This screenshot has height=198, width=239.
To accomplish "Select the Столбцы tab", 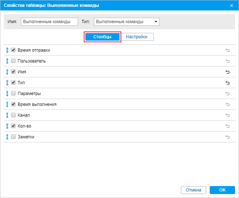I will 102,37.
